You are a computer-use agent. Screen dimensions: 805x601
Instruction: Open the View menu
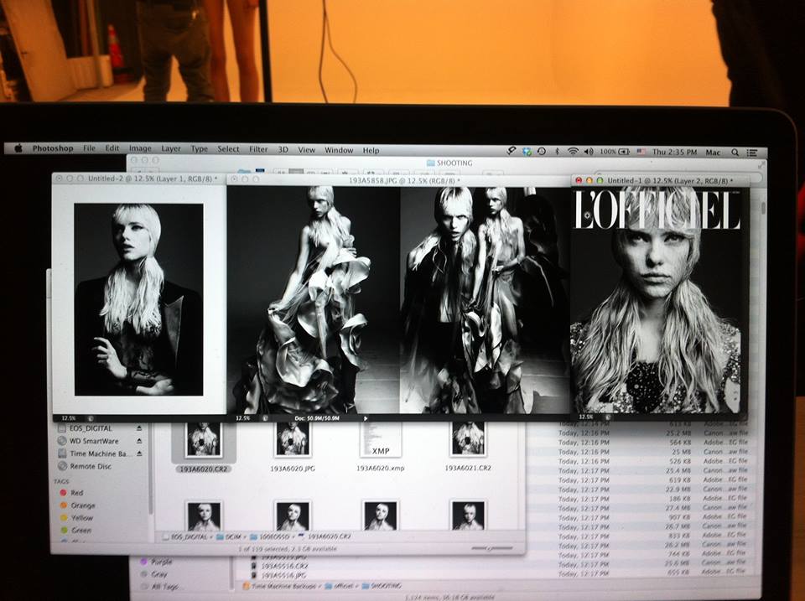(x=307, y=150)
